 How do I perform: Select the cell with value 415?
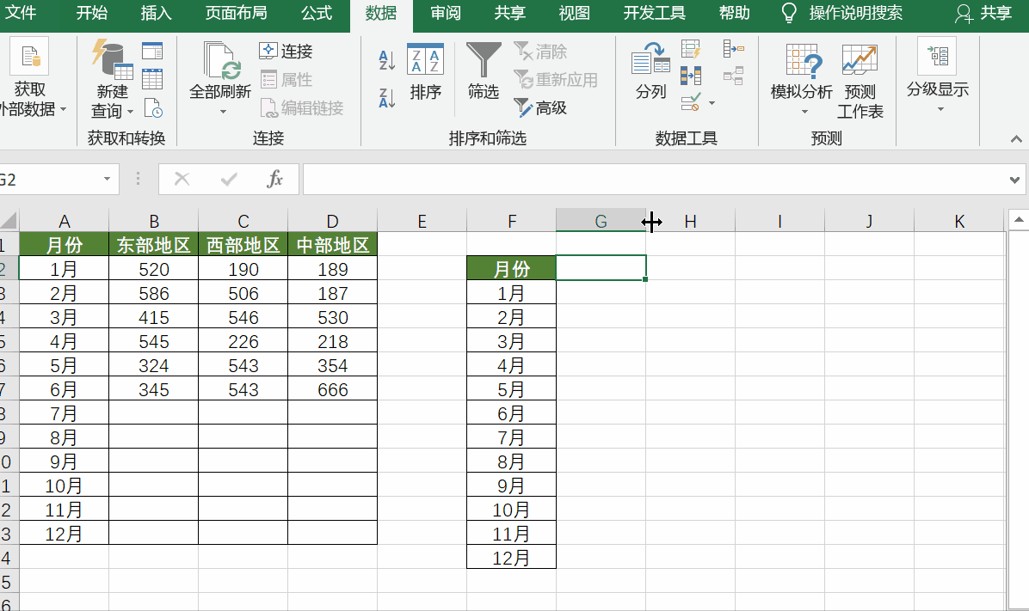(153, 317)
